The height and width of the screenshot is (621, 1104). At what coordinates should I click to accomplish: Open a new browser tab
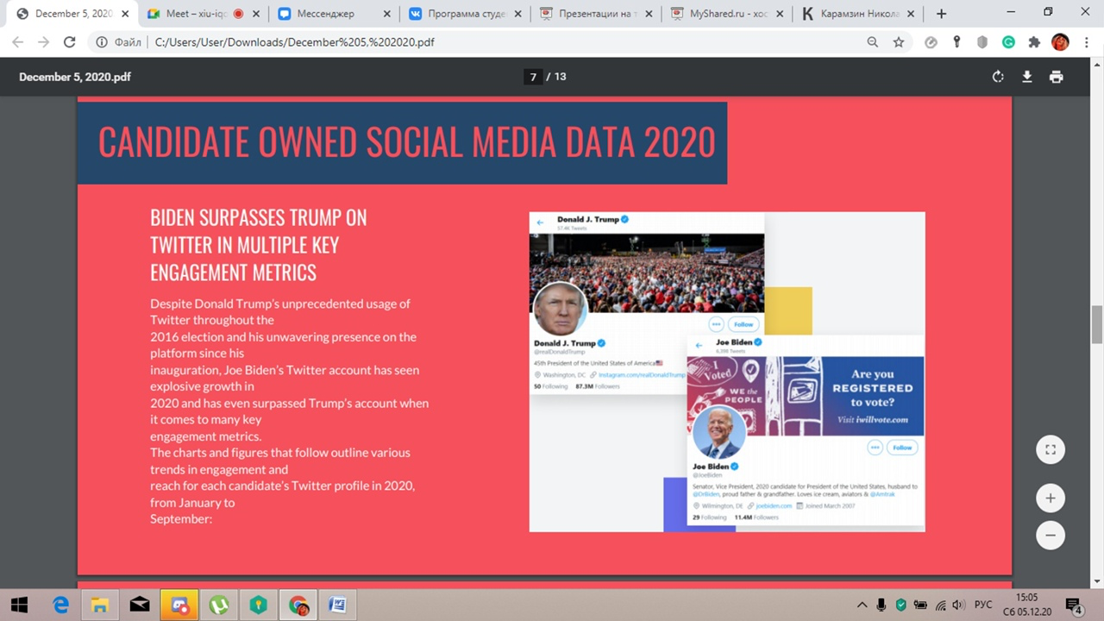(941, 14)
